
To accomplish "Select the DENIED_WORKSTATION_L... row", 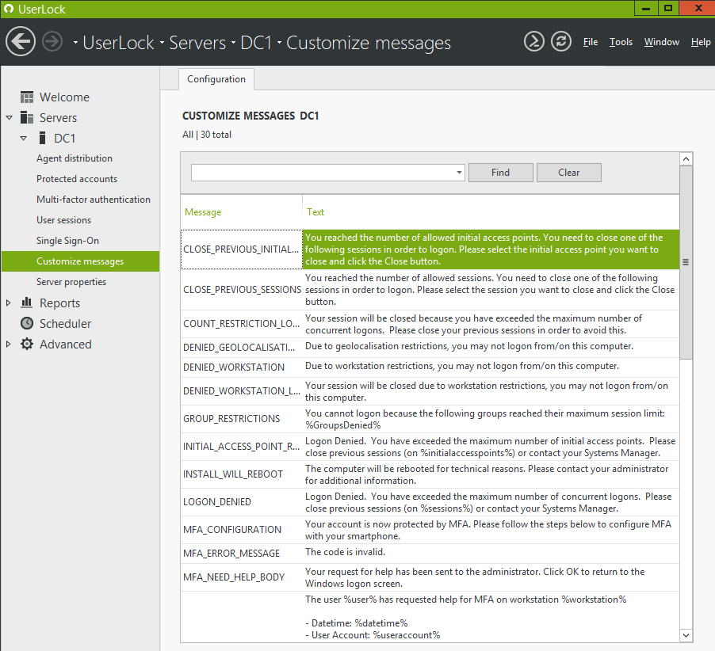I will pyautogui.click(x=430, y=391).
